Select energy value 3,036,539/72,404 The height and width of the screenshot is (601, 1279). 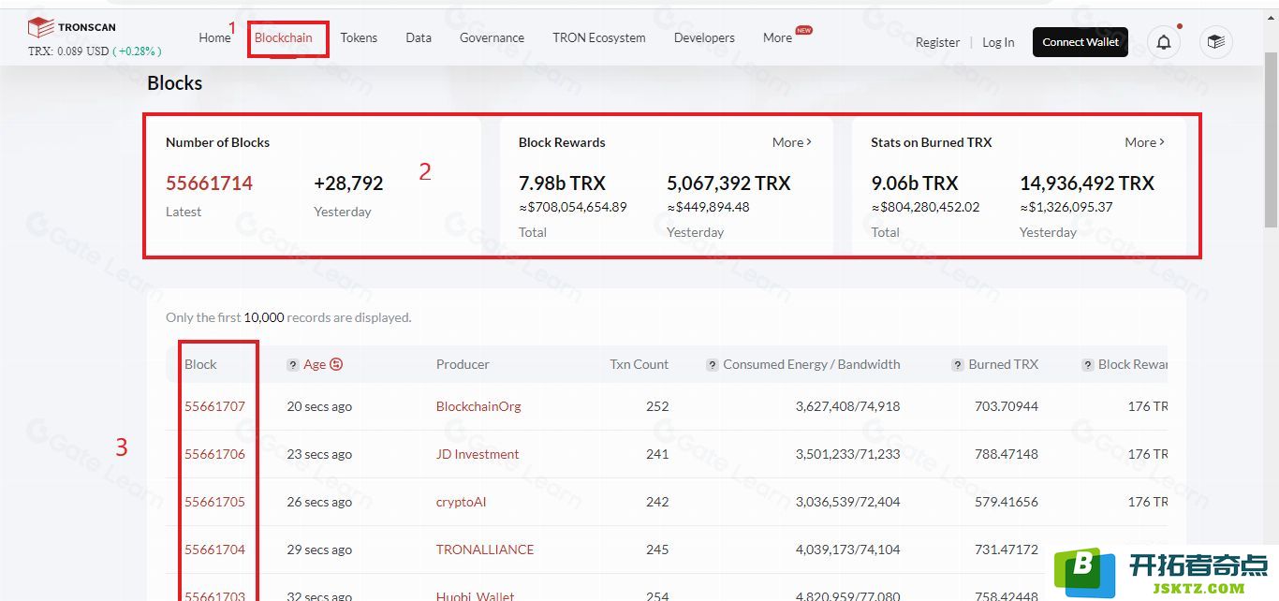848,502
